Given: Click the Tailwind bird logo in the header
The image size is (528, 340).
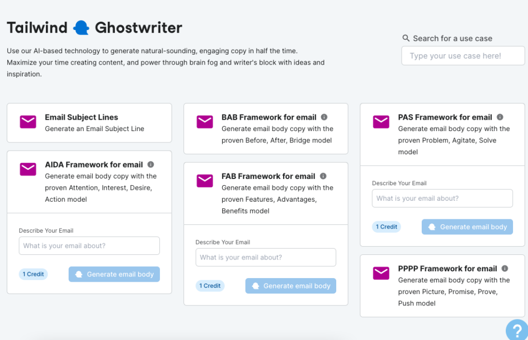Looking at the screenshot, I should [81, 27].
